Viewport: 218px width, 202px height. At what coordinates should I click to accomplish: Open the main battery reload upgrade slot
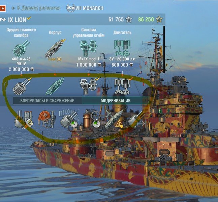[69, 119]
